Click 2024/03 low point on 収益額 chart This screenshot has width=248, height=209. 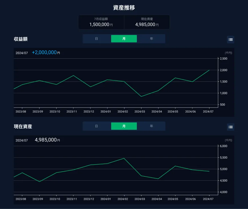141,96
